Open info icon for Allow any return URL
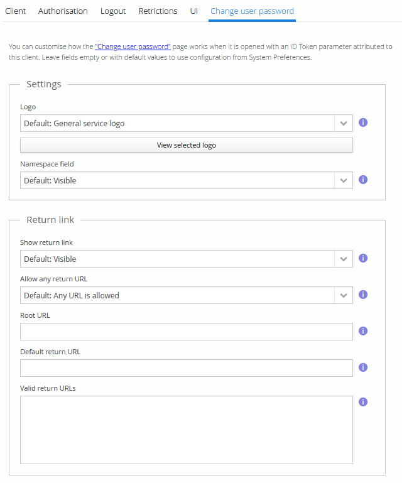 (363, 295)
